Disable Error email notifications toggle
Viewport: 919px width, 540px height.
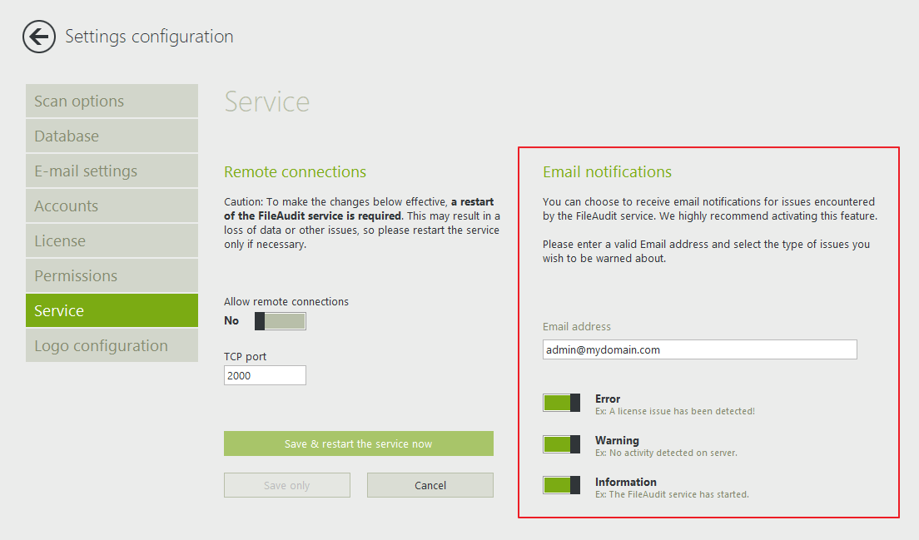tap(562, 404)
